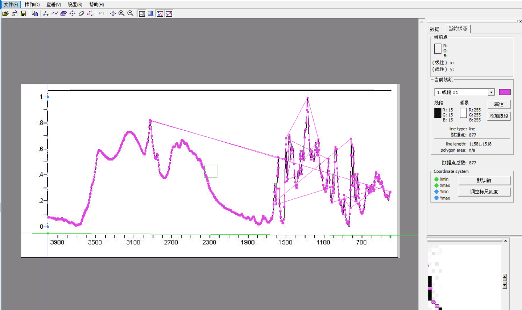
Task: Copy data to clipboard using toolbar icon
Action: pos(35,14)
